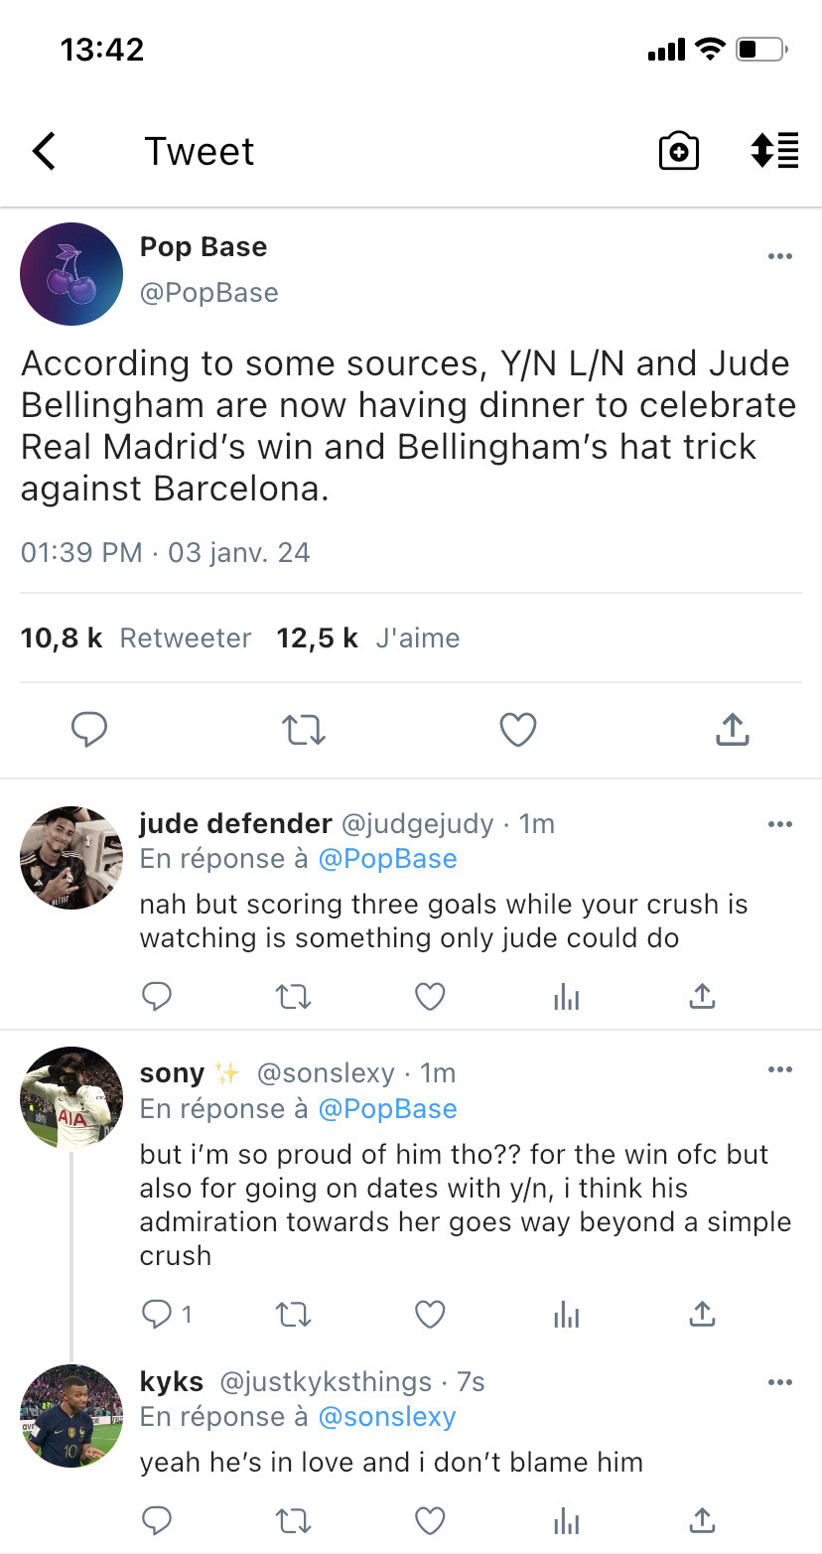The width and height of the screenshot is (822, 1554).
Task: Open Pop Base cherry profile picture
Action: [71, 274]
